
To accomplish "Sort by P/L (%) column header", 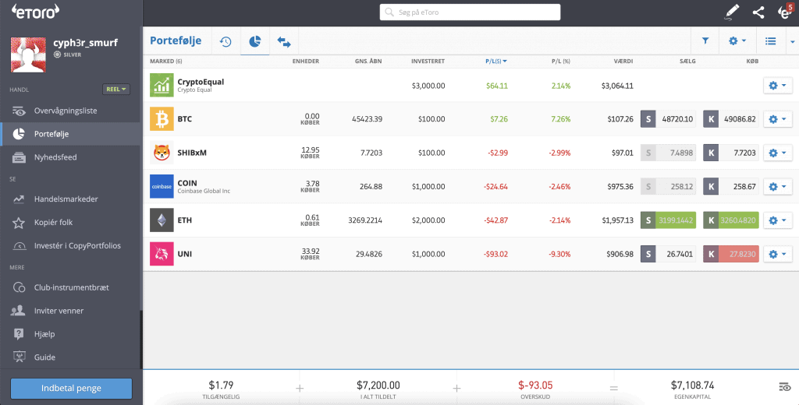I will tap(560, 61).
